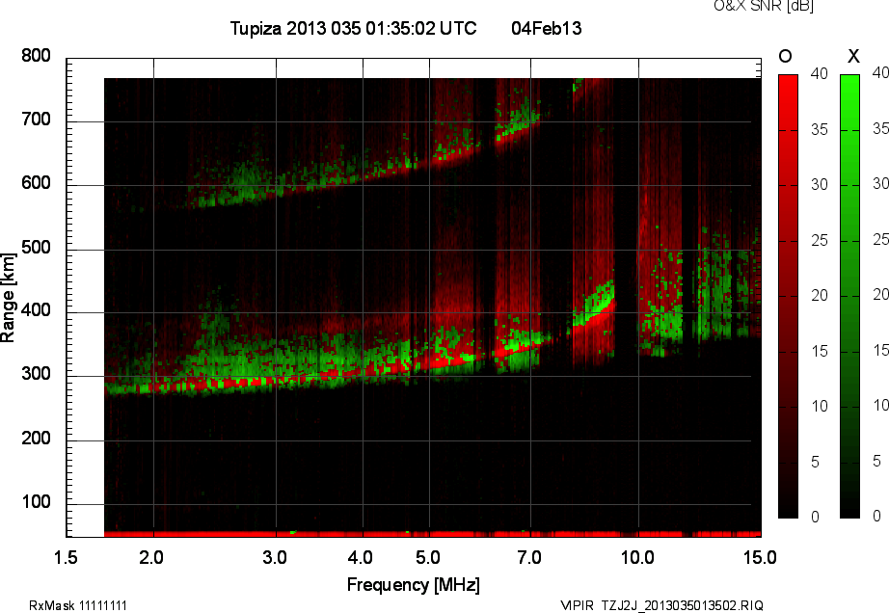889x613 pixels.
Task: Click the red O colorbar
Action: tap(788, 296)
